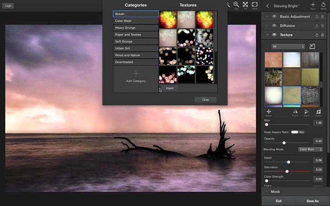This screenshot has height=206, width=330.
Task: Click the Reset icon in top bar
Action: [x=323, y=5]
